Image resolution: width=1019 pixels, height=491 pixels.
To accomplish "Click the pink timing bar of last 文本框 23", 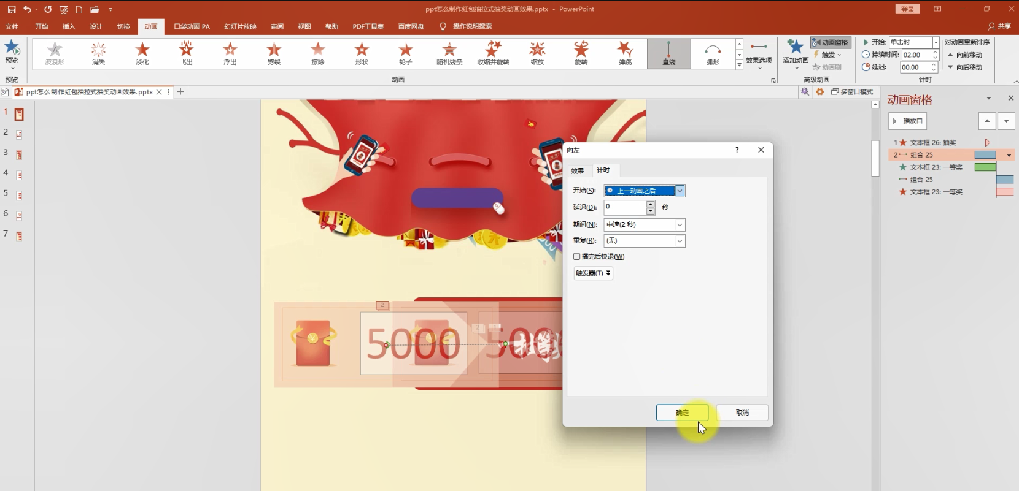I will click(1005, 192).
